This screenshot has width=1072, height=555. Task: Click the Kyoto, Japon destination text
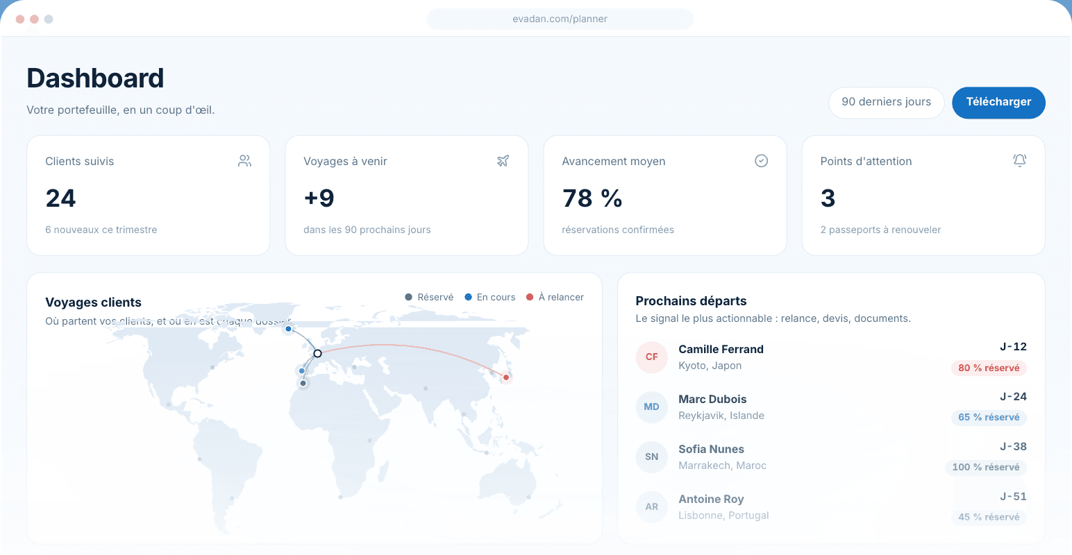tap(710, 366)
